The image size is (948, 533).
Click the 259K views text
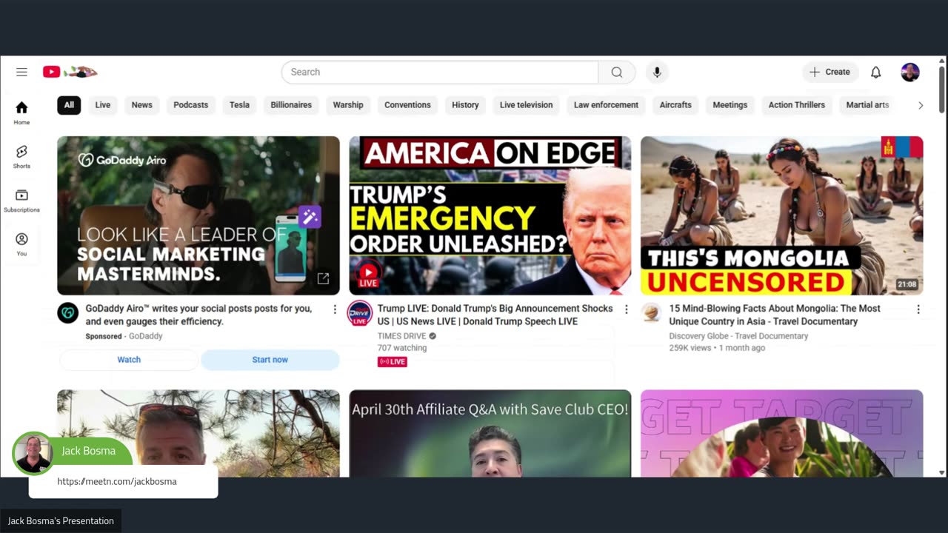tap(690, 348)
